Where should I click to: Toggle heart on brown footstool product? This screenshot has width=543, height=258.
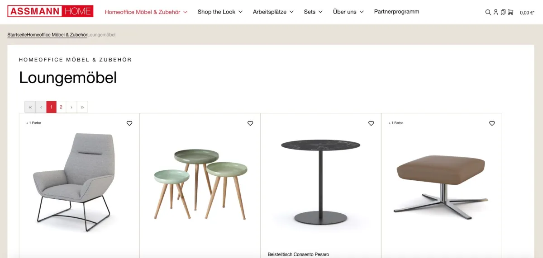(x=492, y=123)
